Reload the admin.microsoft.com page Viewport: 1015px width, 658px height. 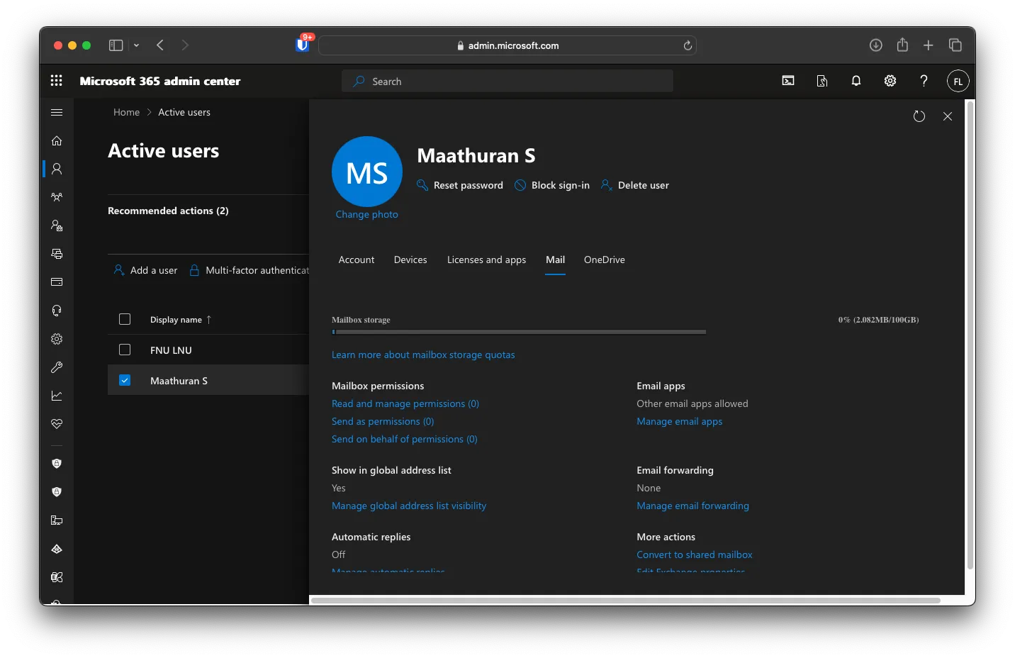(688, 45)
